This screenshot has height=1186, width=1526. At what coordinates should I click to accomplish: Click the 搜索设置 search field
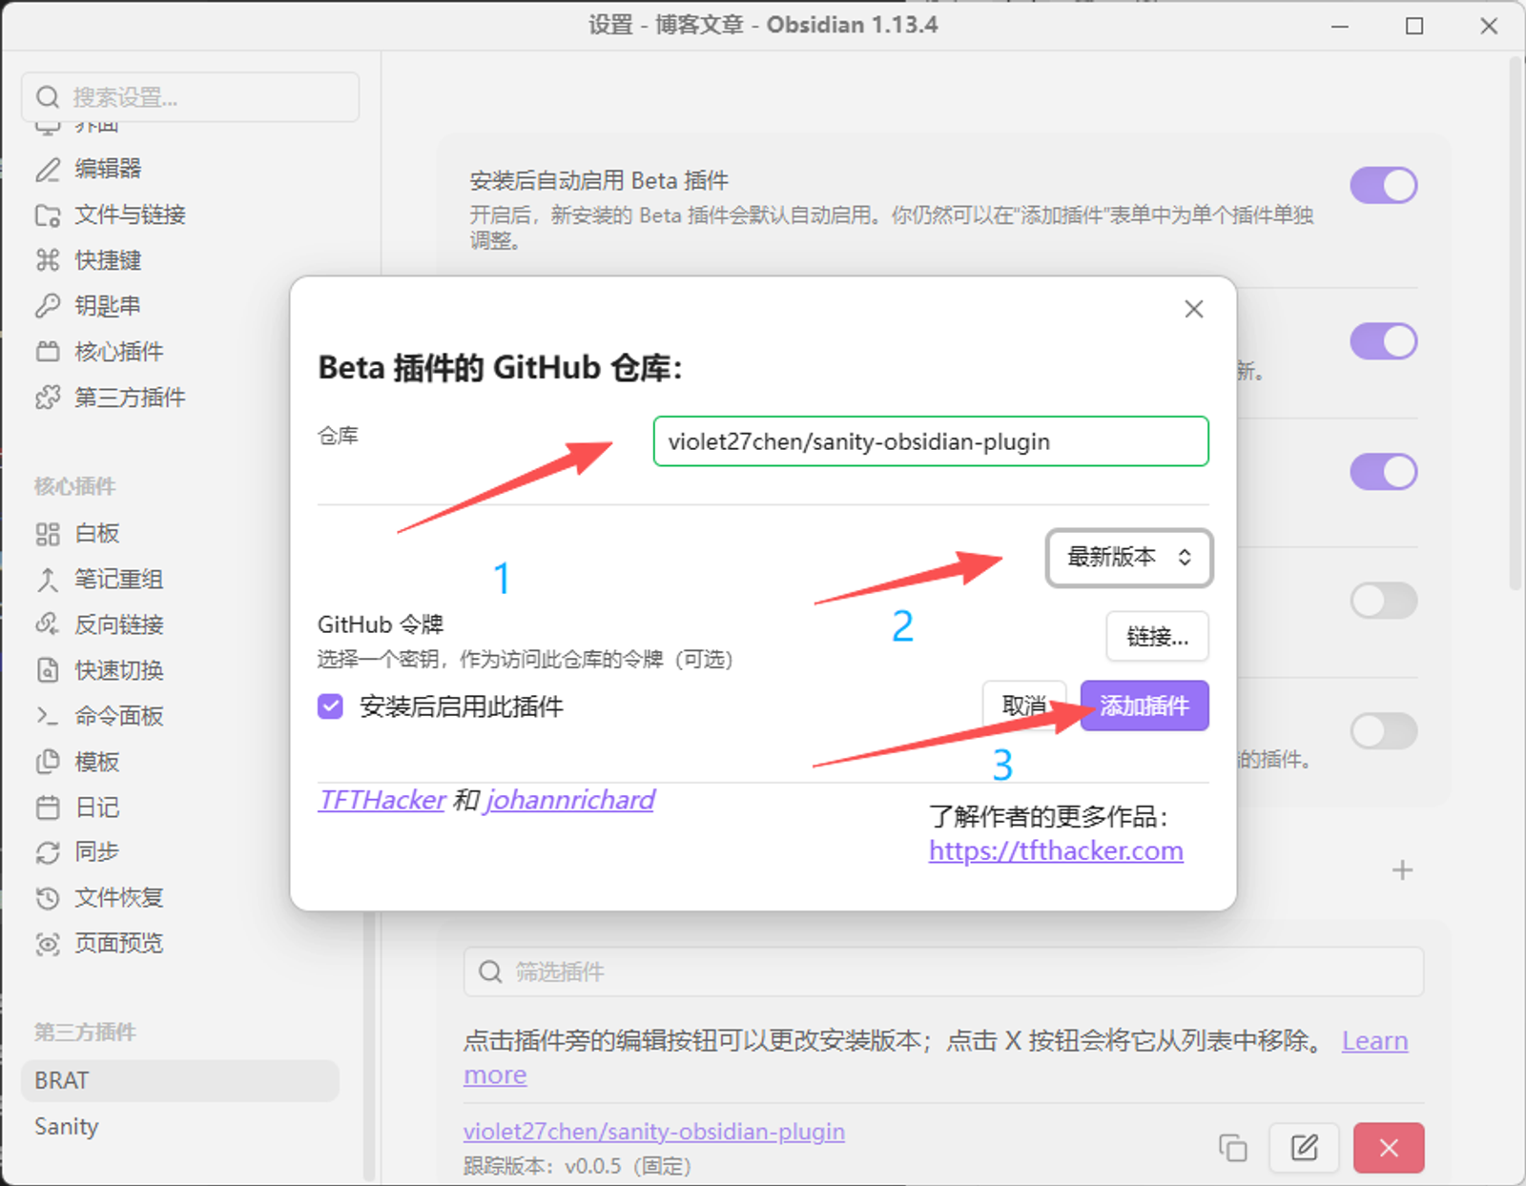pos(191,97)
